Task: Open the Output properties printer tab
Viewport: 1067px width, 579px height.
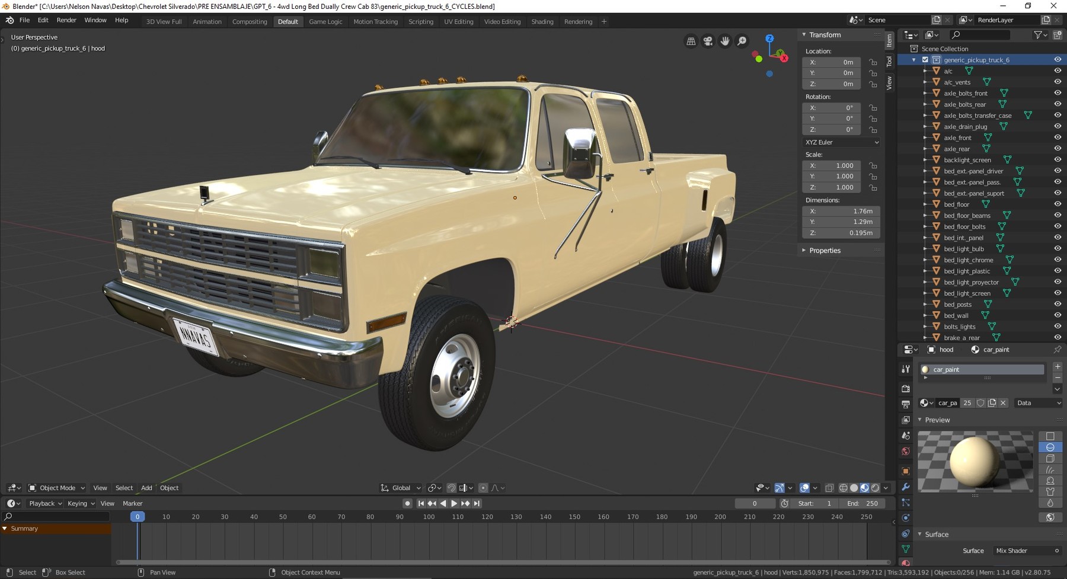Action: (x=905, y=403)
